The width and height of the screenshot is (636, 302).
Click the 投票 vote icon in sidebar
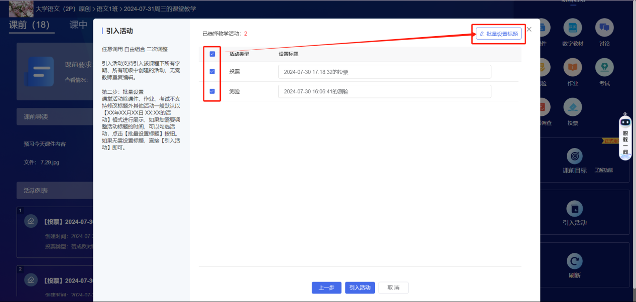pos(573,107)
